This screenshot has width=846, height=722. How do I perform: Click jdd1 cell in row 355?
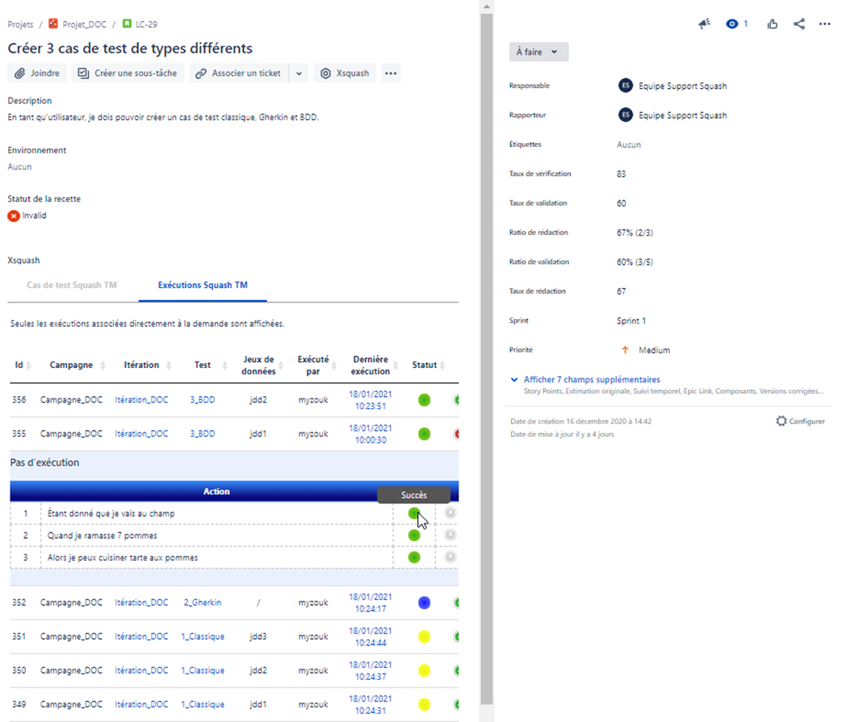[x=258, y=433]
